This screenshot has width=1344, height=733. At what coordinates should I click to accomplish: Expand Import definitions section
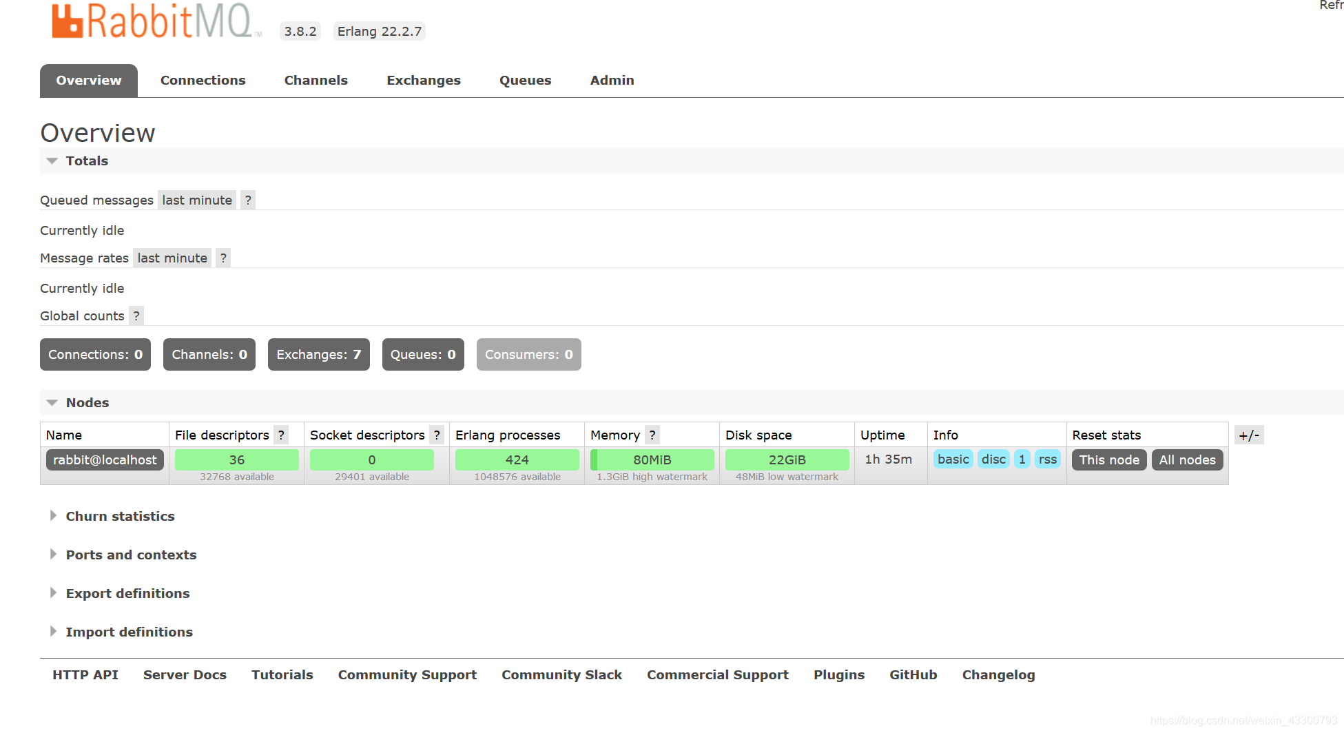(x=121, y=632)
